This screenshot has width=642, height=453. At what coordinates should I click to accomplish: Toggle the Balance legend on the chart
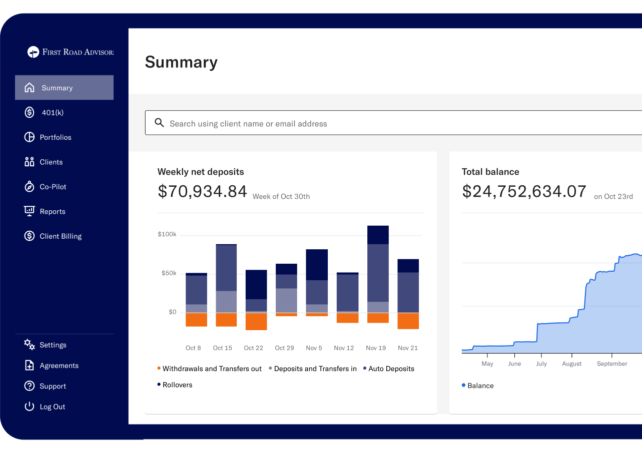477,385
